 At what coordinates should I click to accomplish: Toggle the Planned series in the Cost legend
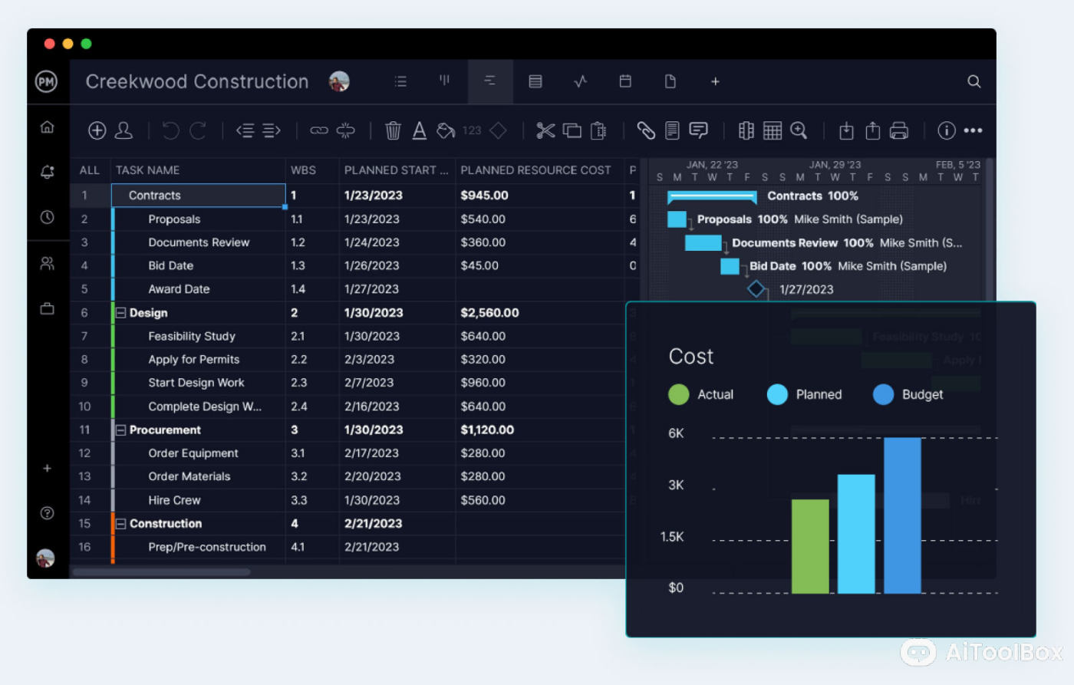[815, 395]
